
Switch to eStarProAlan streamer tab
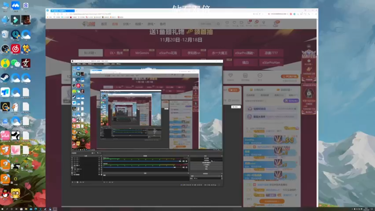(x=271, y=62)
